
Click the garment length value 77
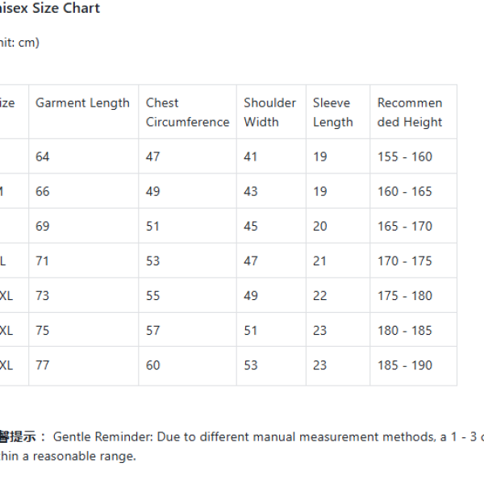pos(42,365)
